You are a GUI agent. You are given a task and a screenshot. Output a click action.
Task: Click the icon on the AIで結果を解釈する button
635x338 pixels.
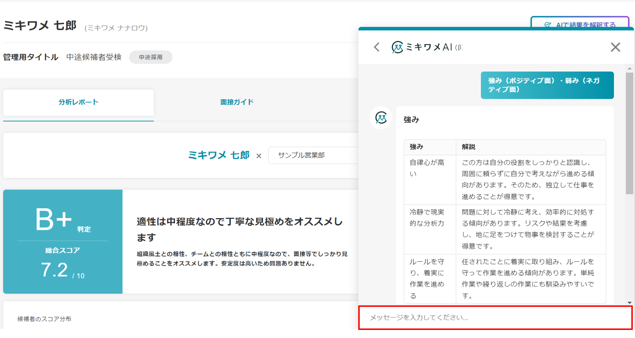tap(548, 25)
